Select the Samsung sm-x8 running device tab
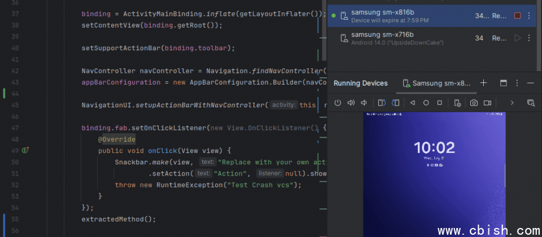Viewport: 542px width, 237px height. pyautogui.click(x=436, y=83)
